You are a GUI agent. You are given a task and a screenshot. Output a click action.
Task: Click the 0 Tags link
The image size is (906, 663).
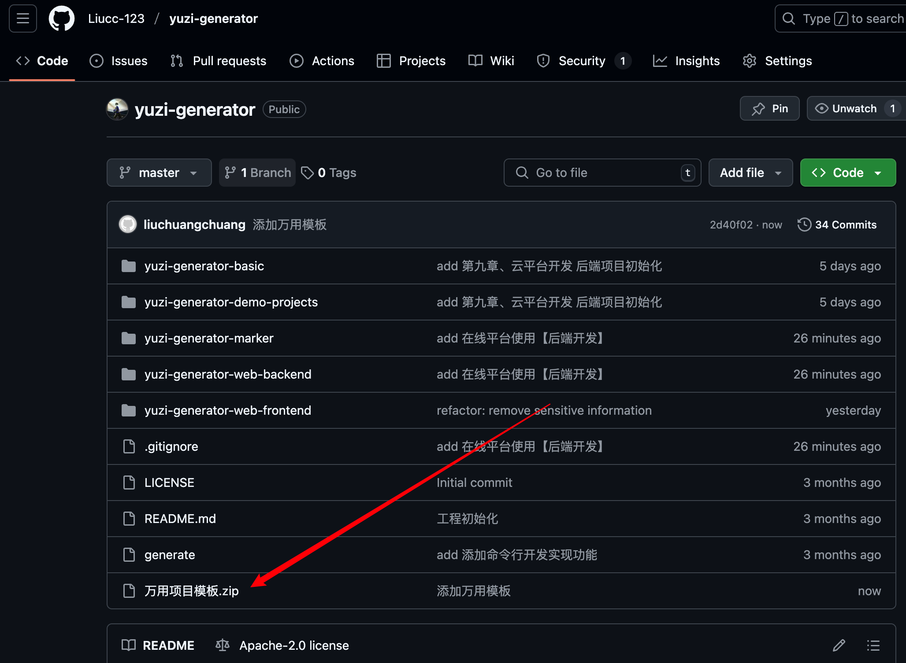(x=329, y=173)
